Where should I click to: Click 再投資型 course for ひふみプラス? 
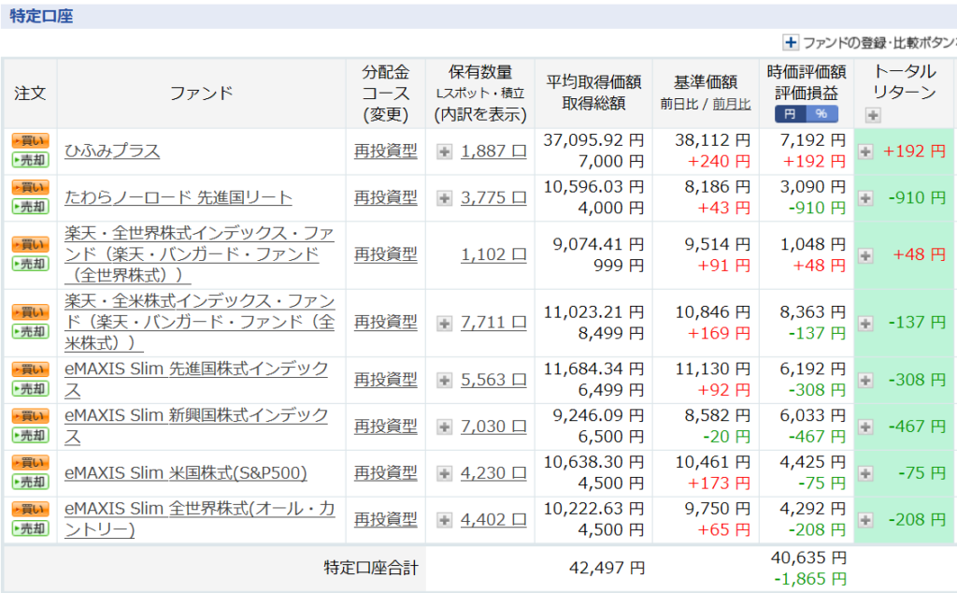[386, 151]
